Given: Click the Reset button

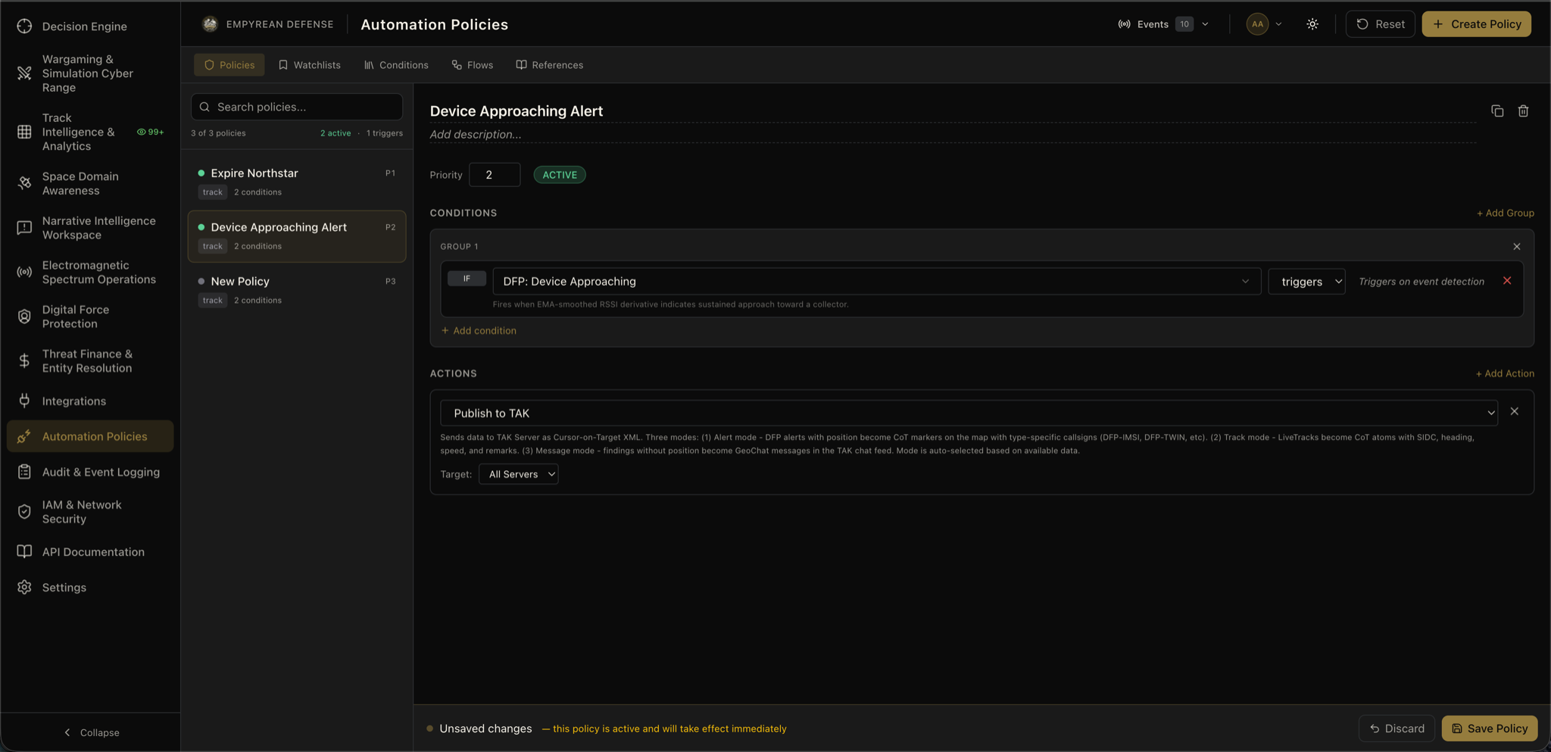Looking at the screenshot, I should (x=1380, y=24).
